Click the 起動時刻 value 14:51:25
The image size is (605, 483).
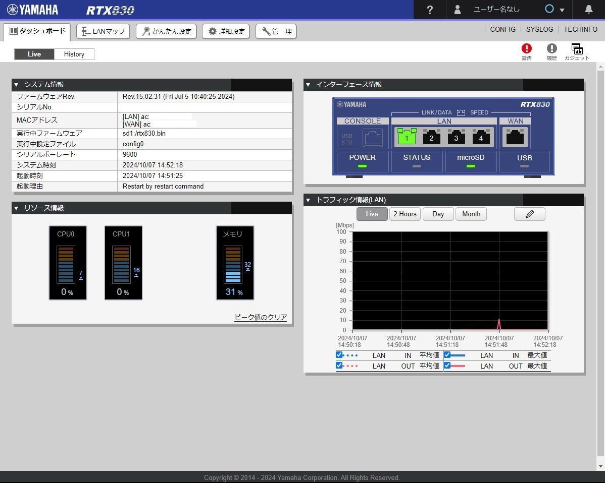coord(153,175)
